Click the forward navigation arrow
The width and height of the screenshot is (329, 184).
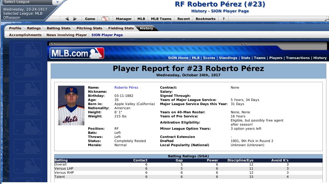[x=75, y=19]
